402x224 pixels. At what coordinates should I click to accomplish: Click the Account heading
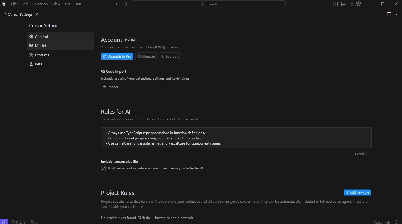click(x=111, y=40)
